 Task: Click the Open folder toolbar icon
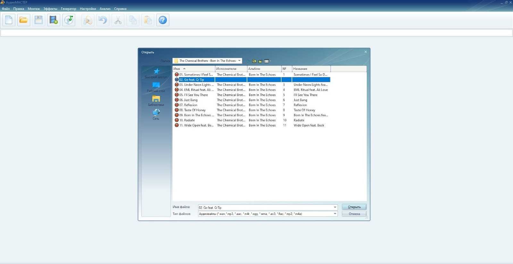[24, 20]
